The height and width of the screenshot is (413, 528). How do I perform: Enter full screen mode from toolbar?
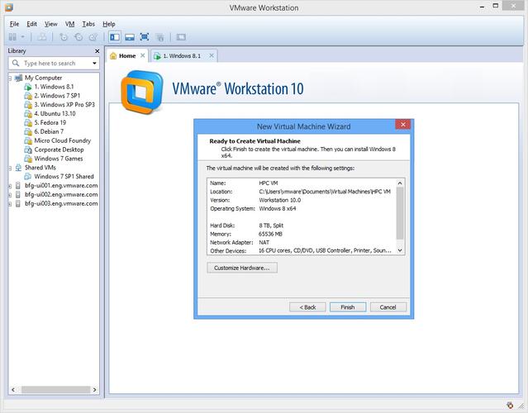click(x=145, y=37)
